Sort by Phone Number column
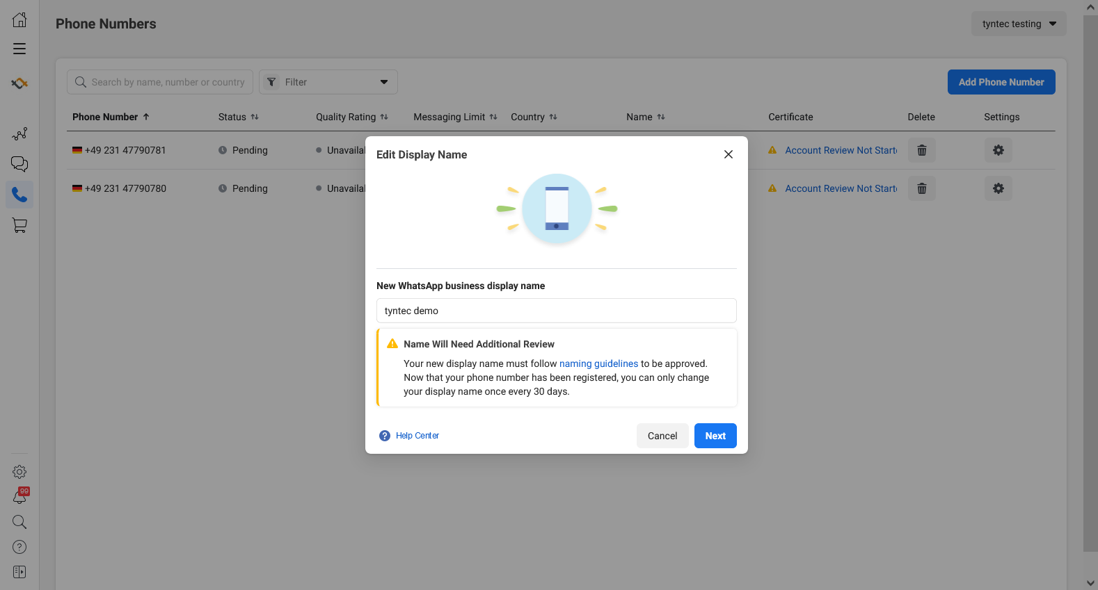 pyautogui.click(x=111, y=117)
